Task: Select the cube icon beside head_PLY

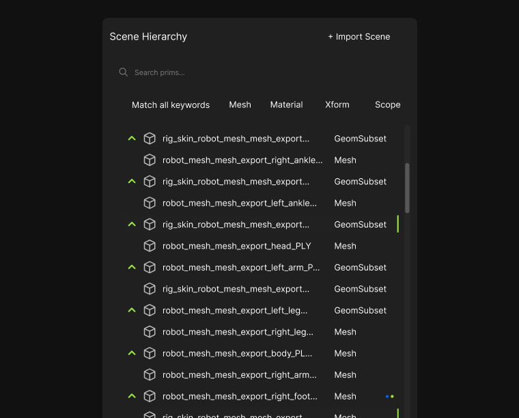Action: coord(150,246)
